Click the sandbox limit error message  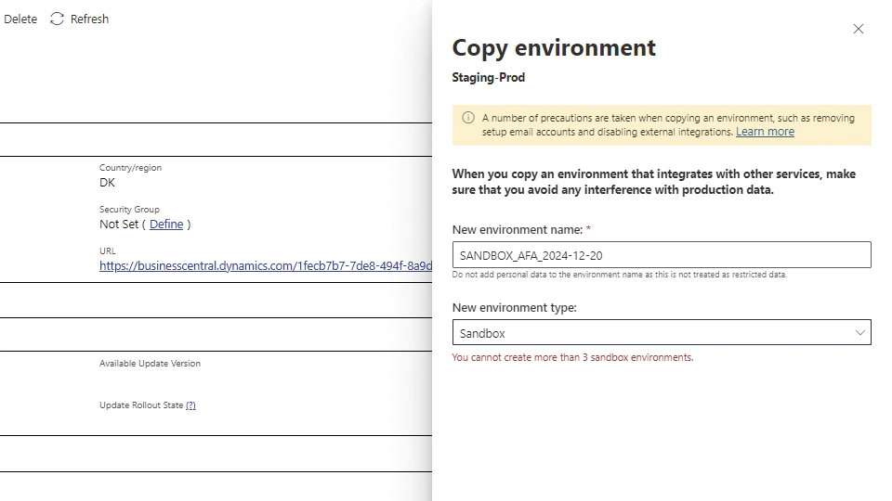click(572, 357)
